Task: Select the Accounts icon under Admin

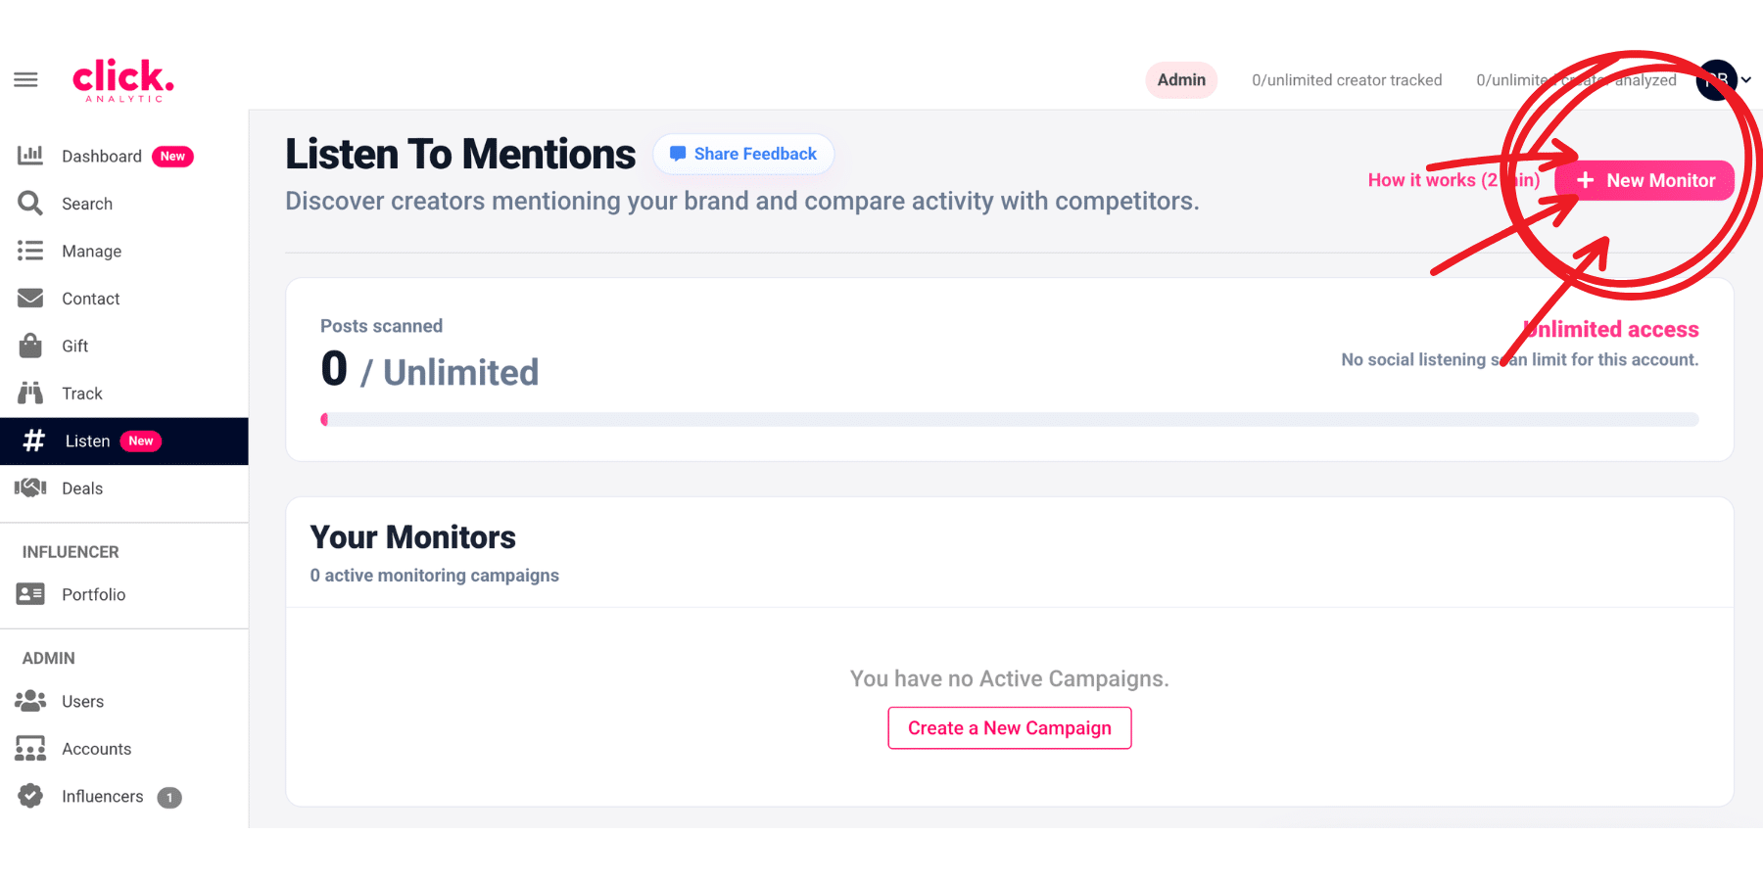Action: (x=30, y=748)
